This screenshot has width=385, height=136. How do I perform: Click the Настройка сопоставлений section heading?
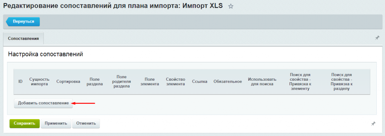click(45, 54)
